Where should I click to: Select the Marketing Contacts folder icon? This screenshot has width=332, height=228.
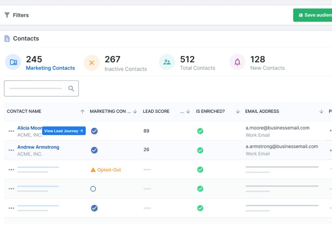coord(13,62)
